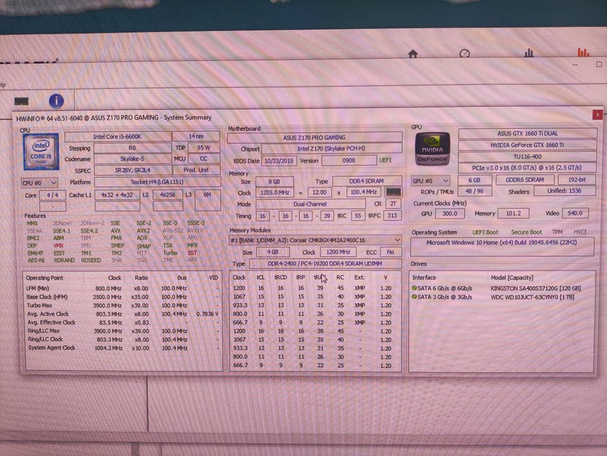Image resolution: width=607 pixels, height=456 pixels.
Task: Click the Model [Capacity] drives column header
Action: (x=512, y=278)
